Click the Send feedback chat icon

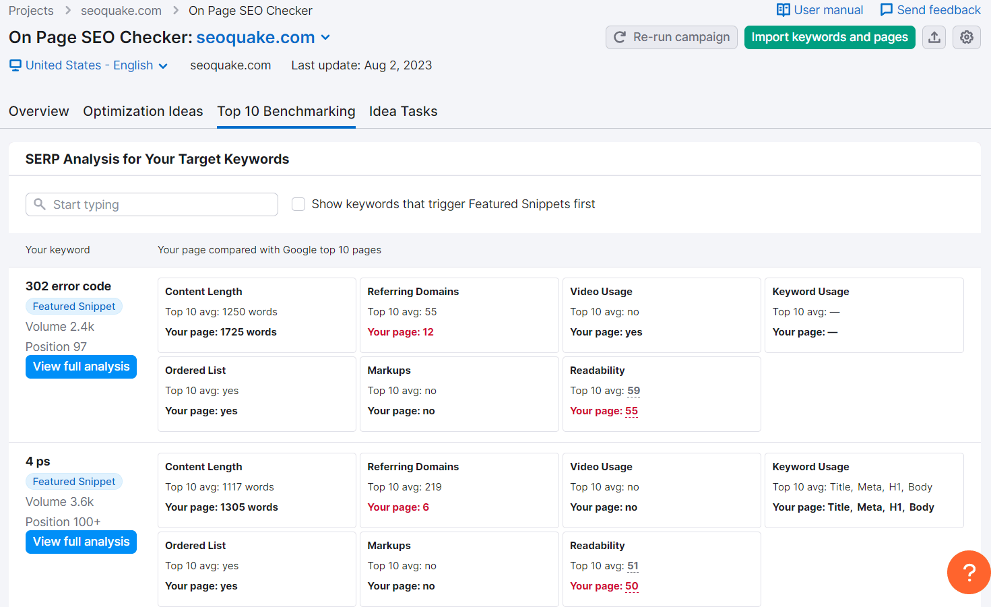pos(887,10)
